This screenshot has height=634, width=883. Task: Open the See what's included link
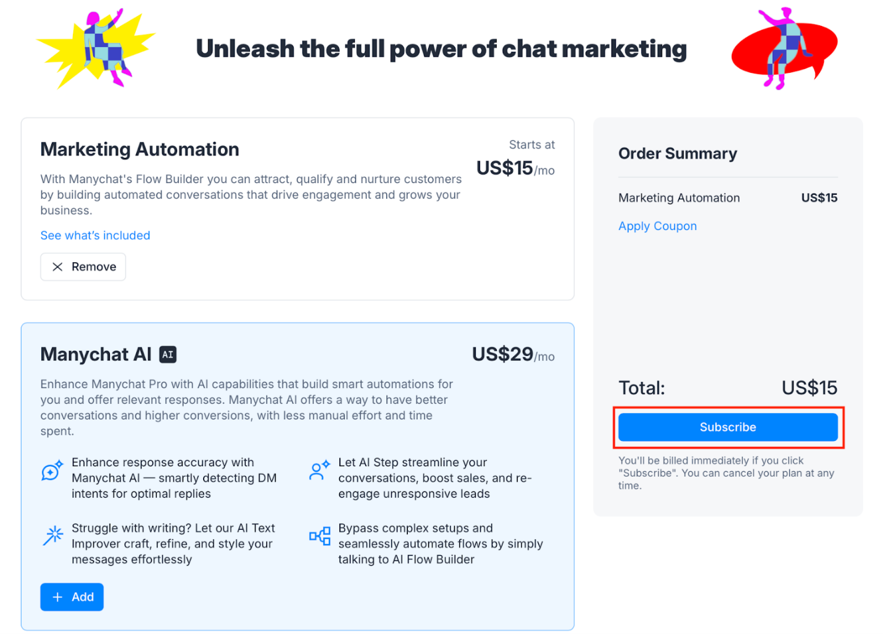95,235
